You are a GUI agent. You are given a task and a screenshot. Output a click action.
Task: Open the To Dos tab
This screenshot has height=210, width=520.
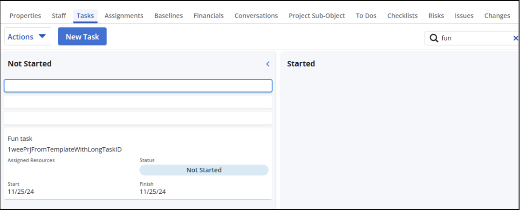pos(366,16)
